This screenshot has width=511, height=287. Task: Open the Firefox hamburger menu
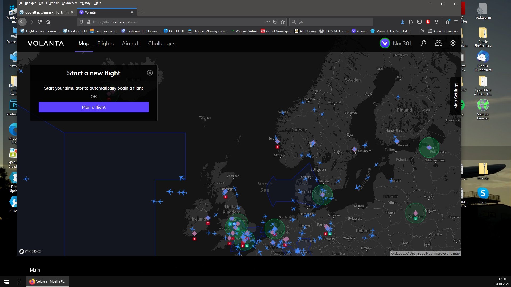[456, 22]
